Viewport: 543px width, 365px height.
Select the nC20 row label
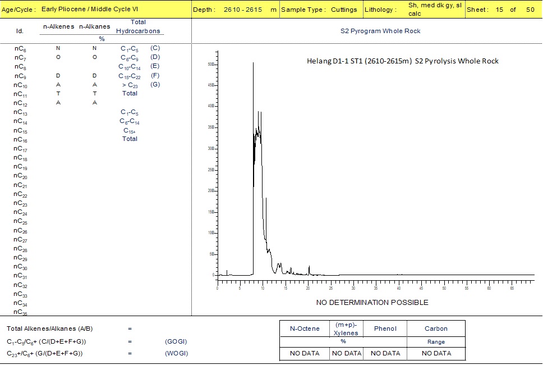pyautogui.click(x=20, y=176)
